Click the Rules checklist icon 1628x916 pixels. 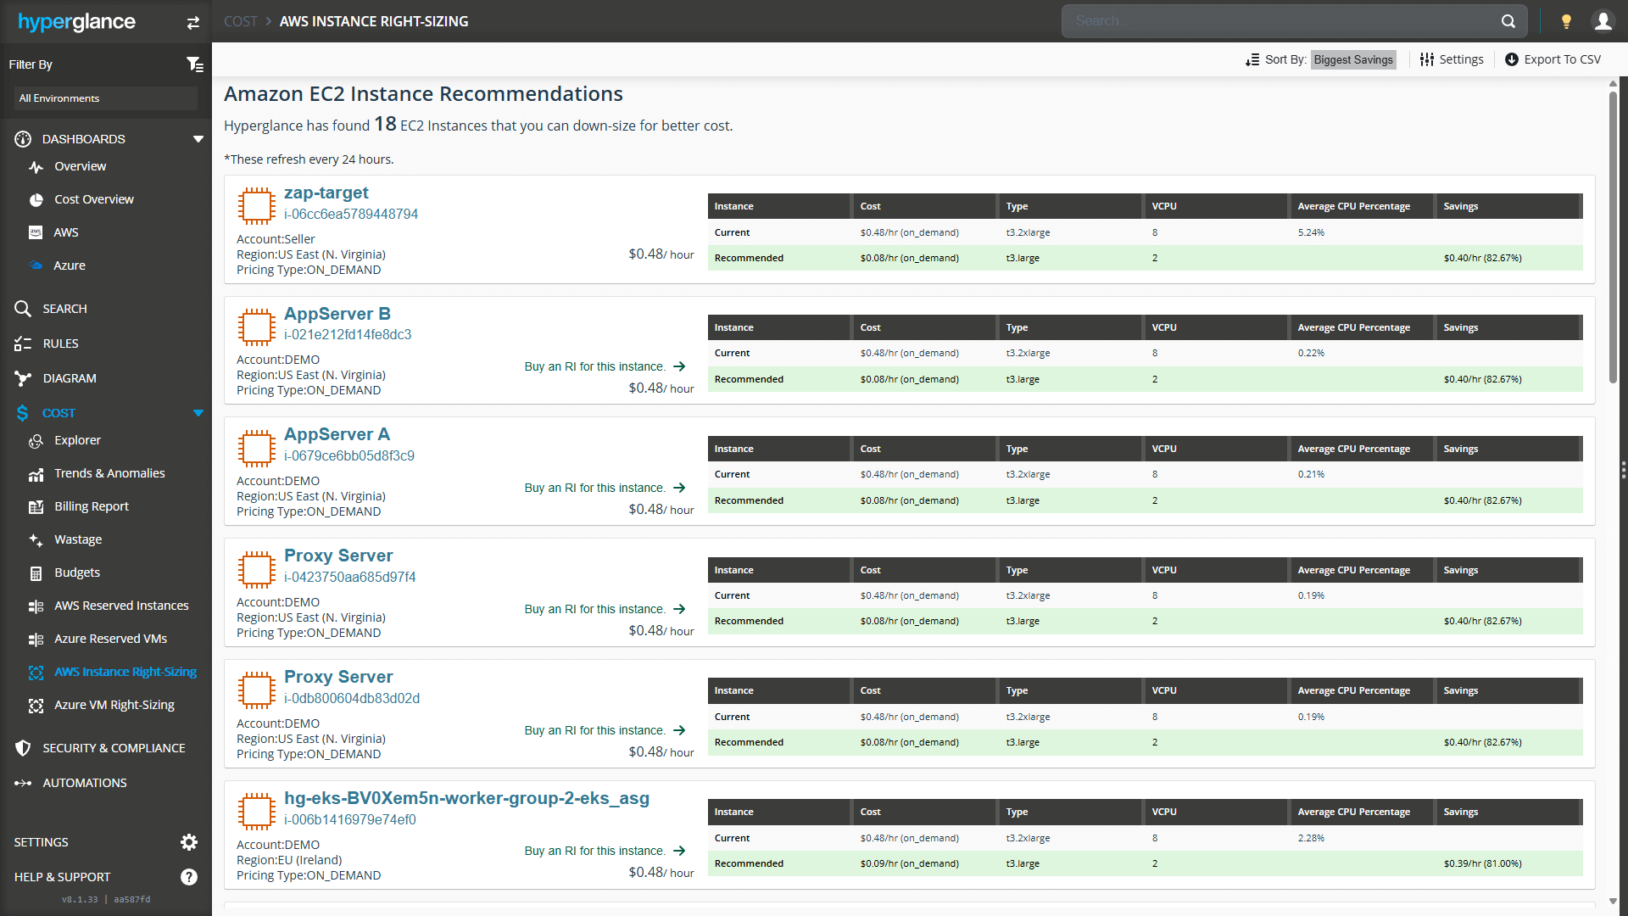pyautogui.click(x=23, y=343)
